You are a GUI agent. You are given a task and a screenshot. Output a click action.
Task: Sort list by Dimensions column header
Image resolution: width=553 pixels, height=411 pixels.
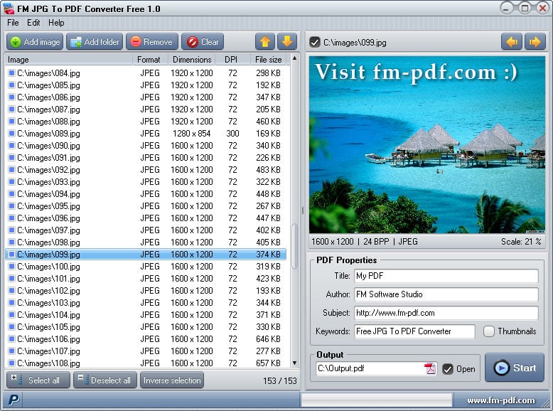click(x=192, y=60)
